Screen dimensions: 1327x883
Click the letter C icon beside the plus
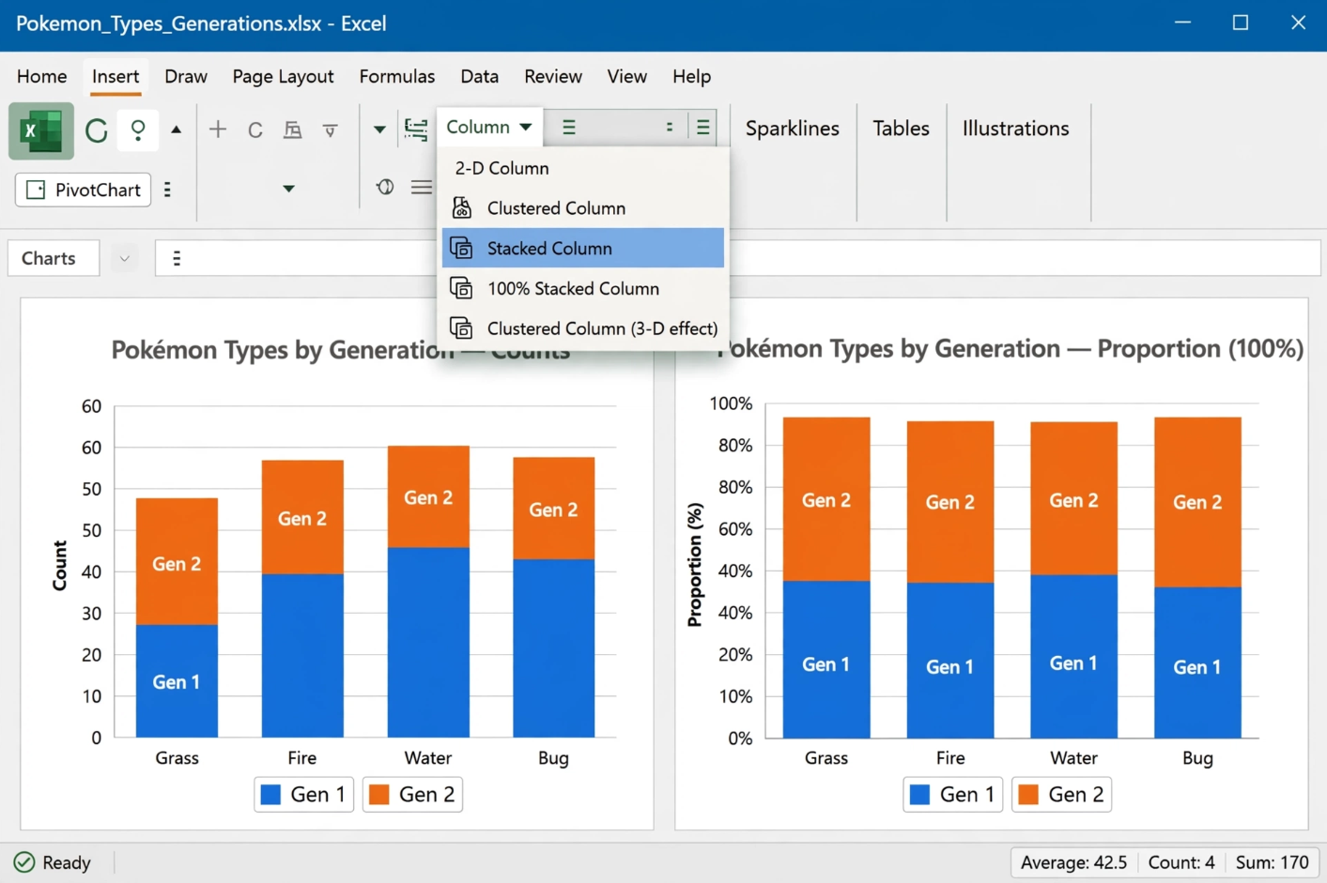click(x=255, y=130)
